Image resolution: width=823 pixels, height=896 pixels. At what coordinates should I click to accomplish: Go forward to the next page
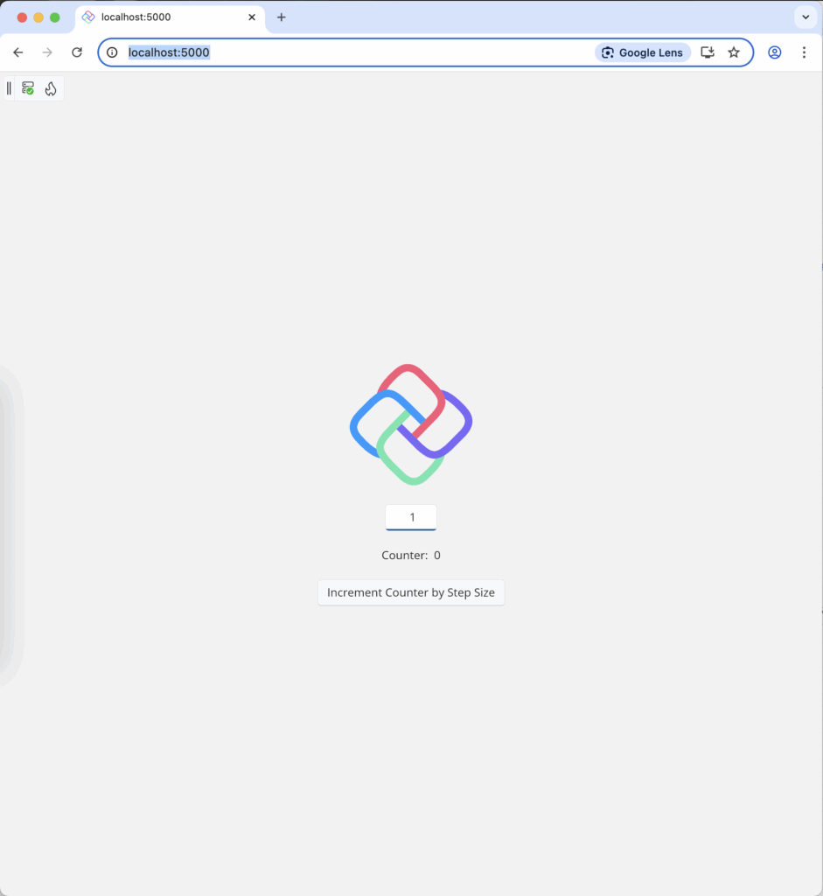47,52
